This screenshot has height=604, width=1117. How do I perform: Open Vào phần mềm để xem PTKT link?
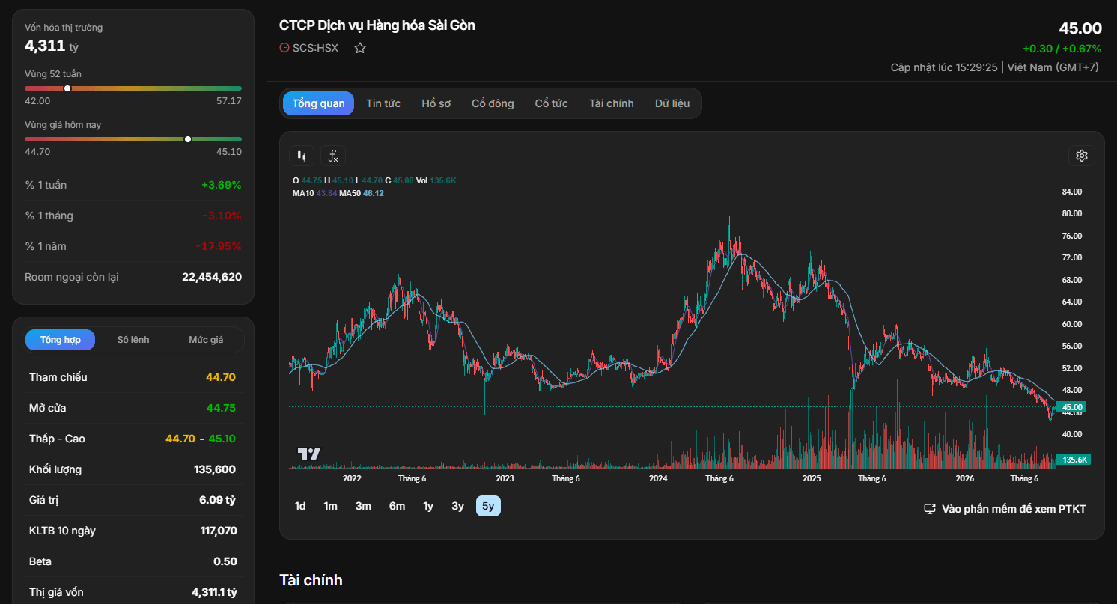pyautogui.click(x=1005, y=509)
